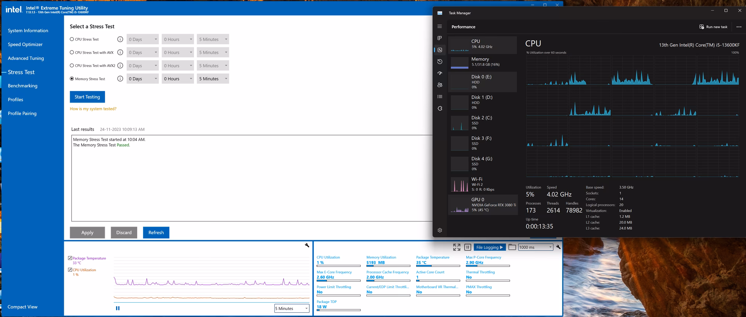The width and height of the screenshot is (746, 317).
Task: Show info for CPU Stress Test with AVX2
Action: pos(120,66)
